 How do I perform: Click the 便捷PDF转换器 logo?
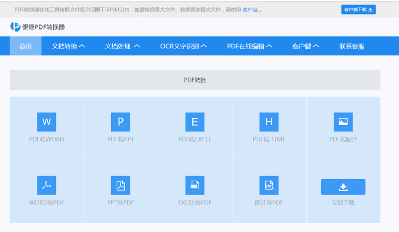[x=38, y=27]
